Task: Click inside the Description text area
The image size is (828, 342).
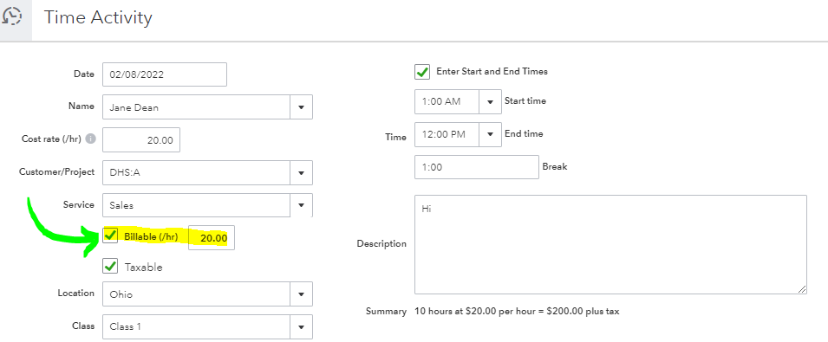Action: coord(610,244)
